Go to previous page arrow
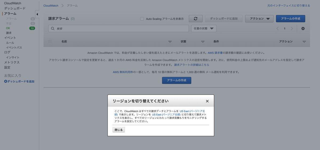The height and width of the screenshot is (150, 320). pos(278,29)
